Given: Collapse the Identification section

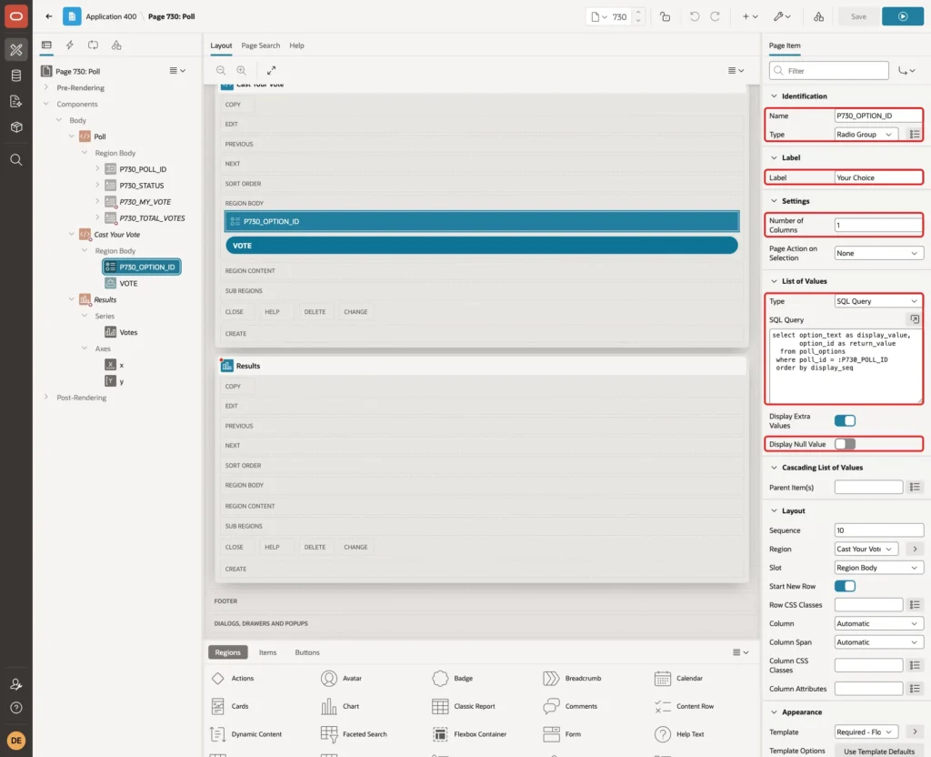Looking at the screenshot, I should click(774, 96).
